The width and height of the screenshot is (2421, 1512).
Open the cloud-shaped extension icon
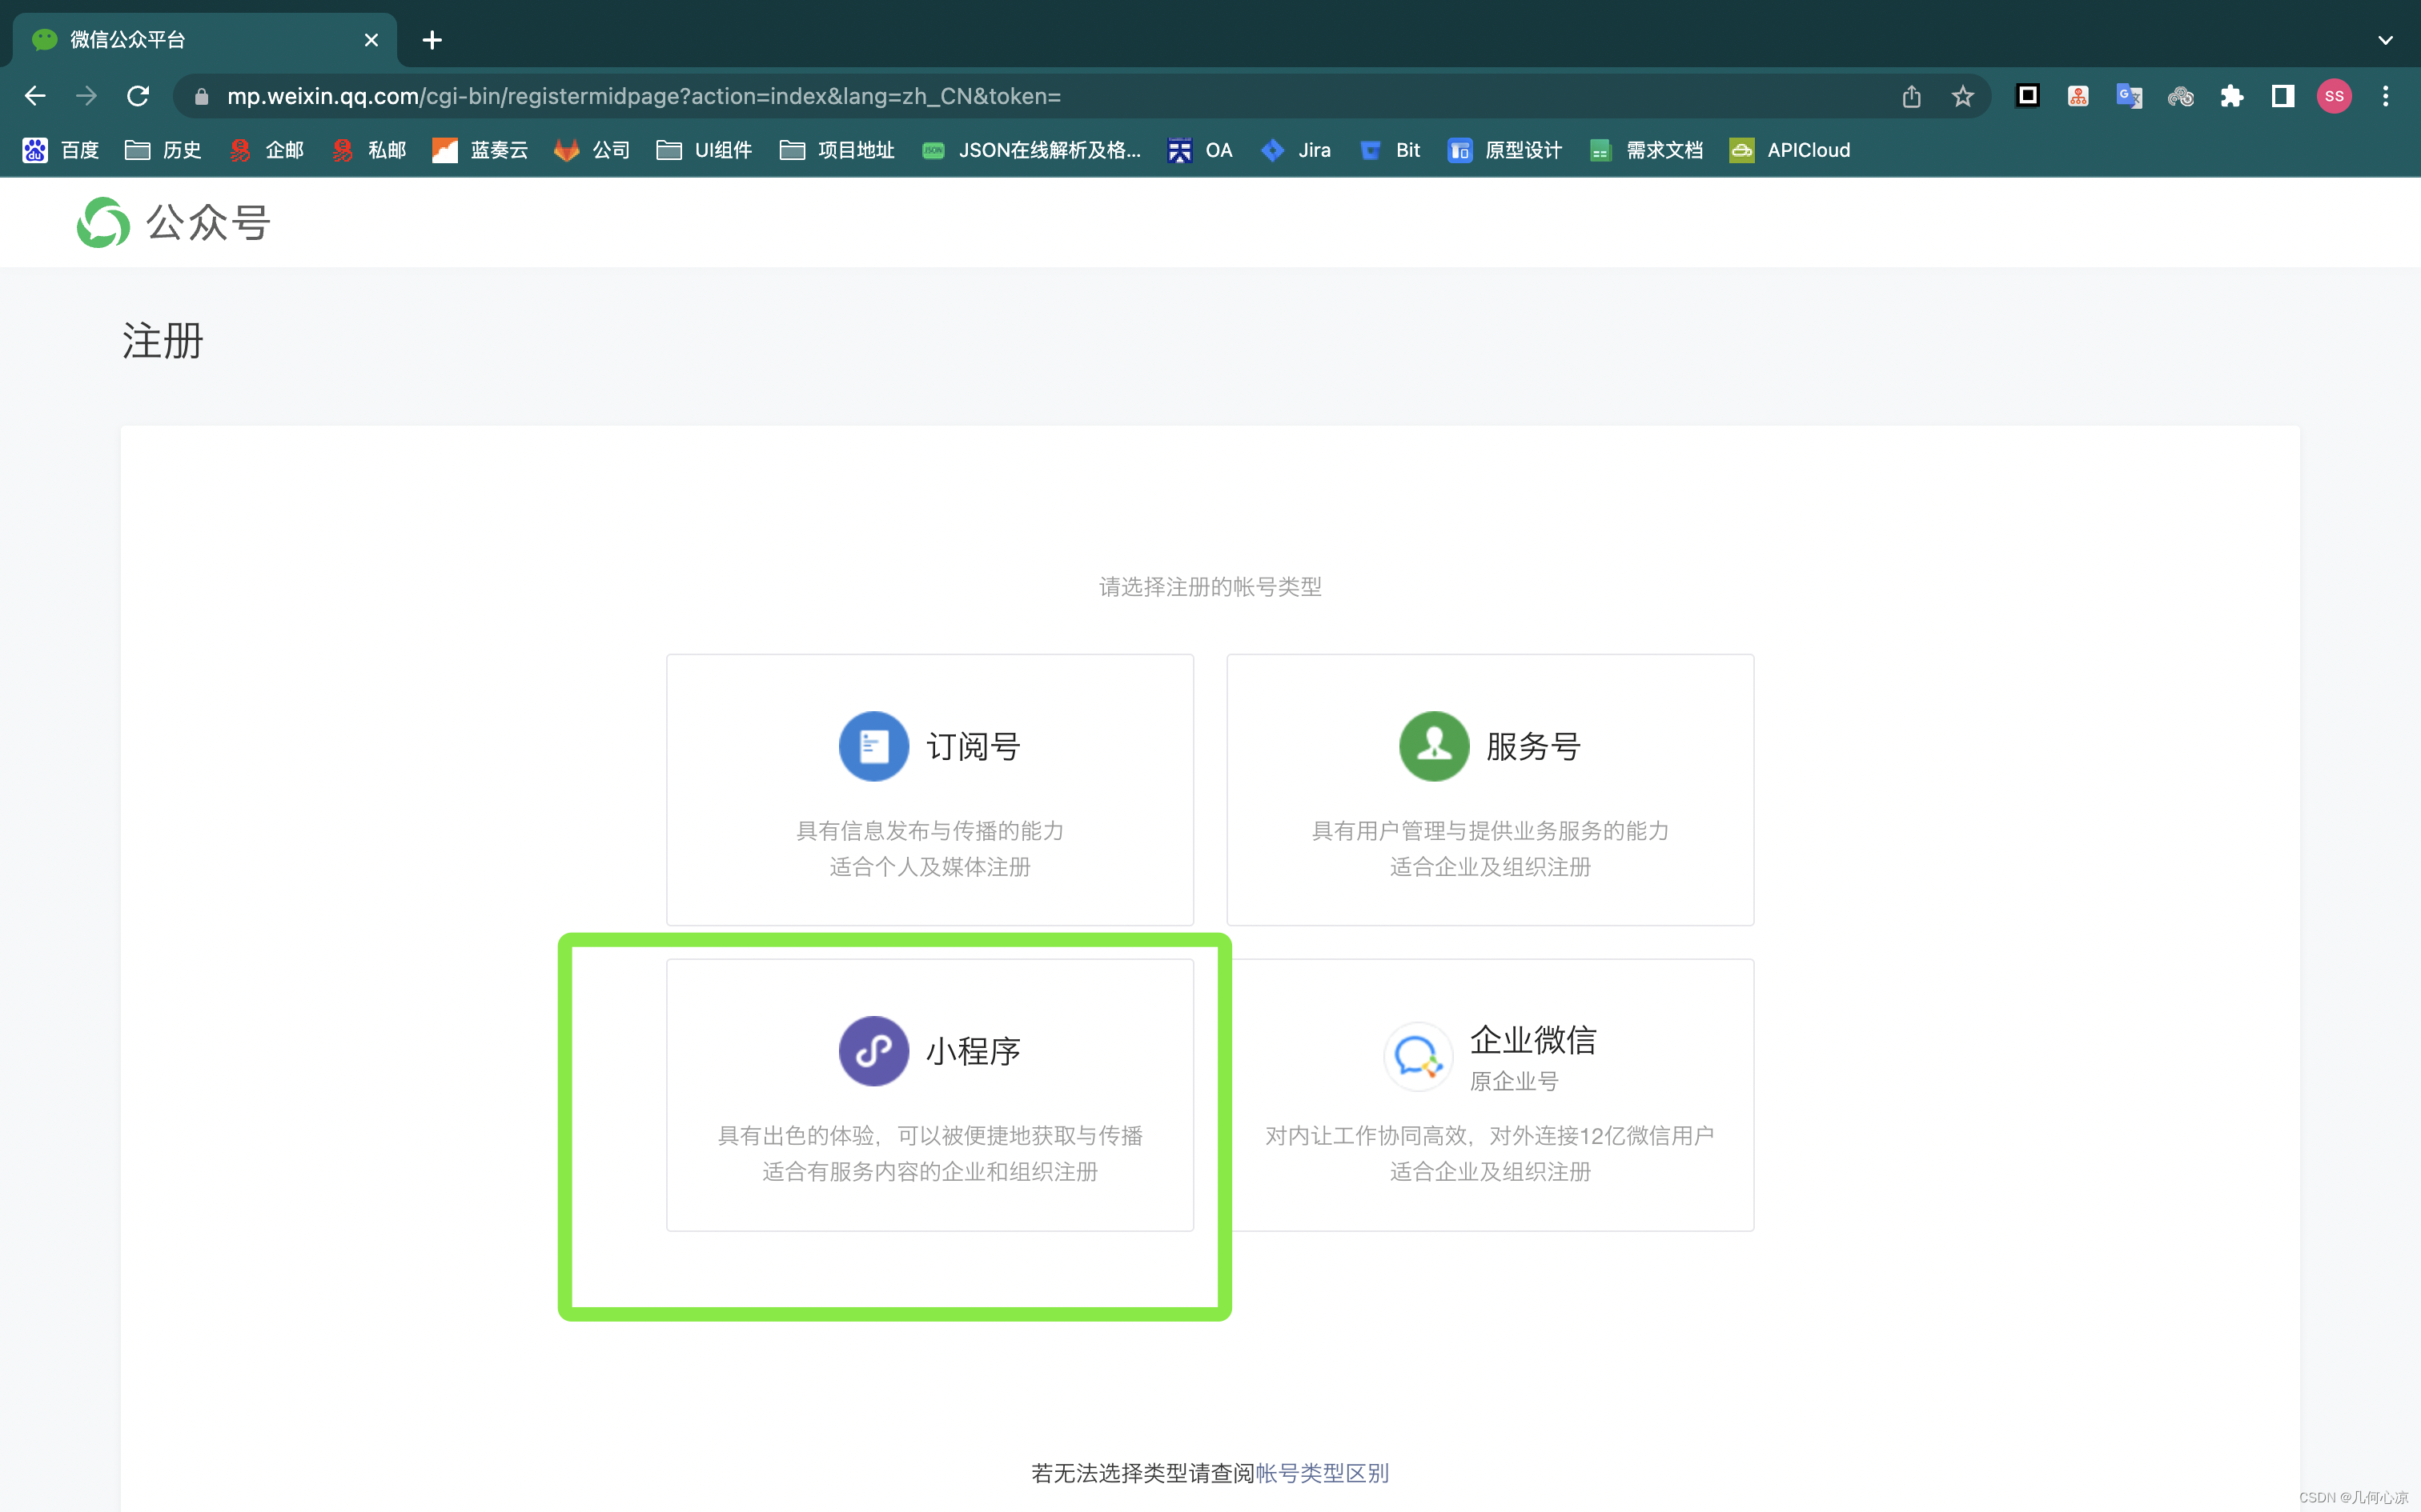click(x=2181, y=96)
